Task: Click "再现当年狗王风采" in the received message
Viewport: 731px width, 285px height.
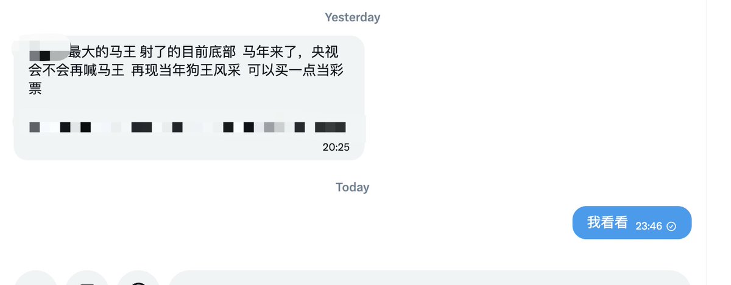Action: (186, 70)
